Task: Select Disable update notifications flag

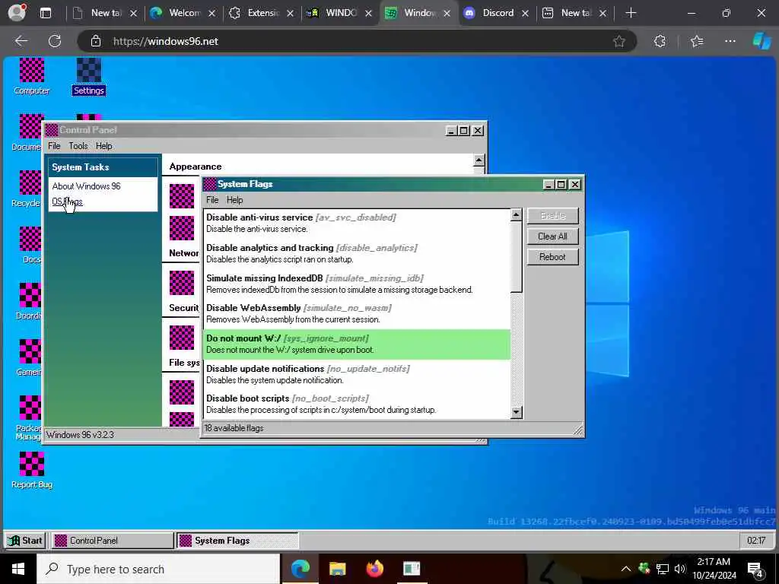Action: click(357, 374)
